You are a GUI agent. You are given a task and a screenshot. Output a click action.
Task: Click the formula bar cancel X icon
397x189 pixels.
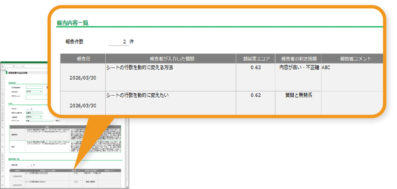[x=17, y=66]
